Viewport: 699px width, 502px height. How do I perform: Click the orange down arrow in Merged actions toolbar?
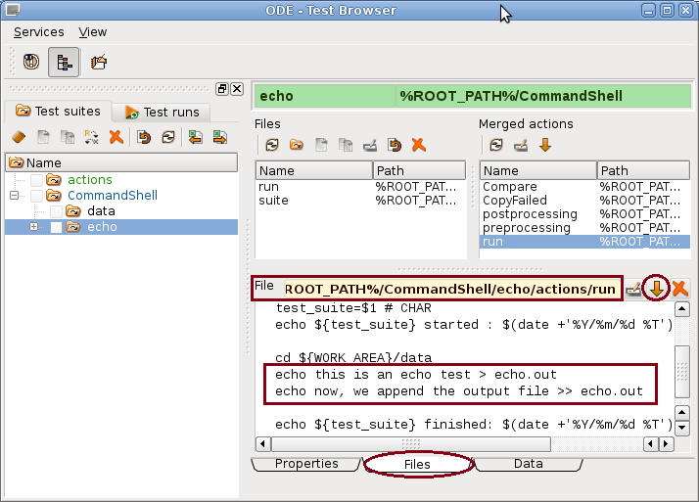pos(545,145)
